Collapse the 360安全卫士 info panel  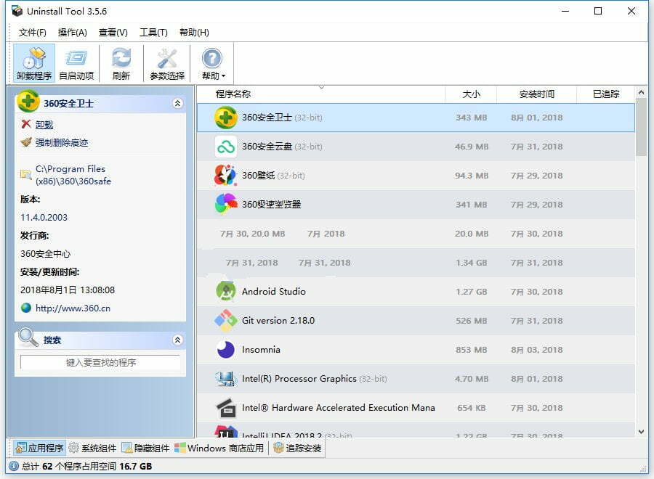[178, 103]
